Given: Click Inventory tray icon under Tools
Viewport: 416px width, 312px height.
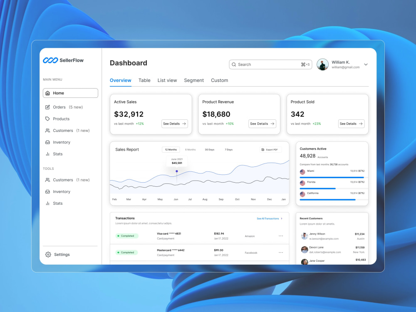Looking at the screenshot, I should (x=47, y=191).
